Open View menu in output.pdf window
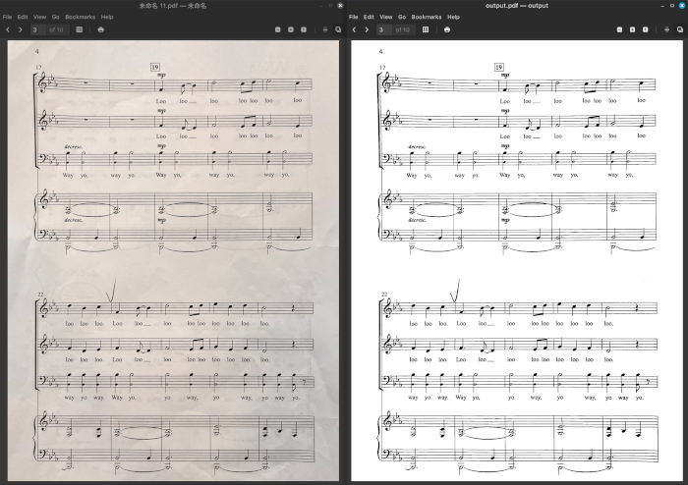 (385, 17)
